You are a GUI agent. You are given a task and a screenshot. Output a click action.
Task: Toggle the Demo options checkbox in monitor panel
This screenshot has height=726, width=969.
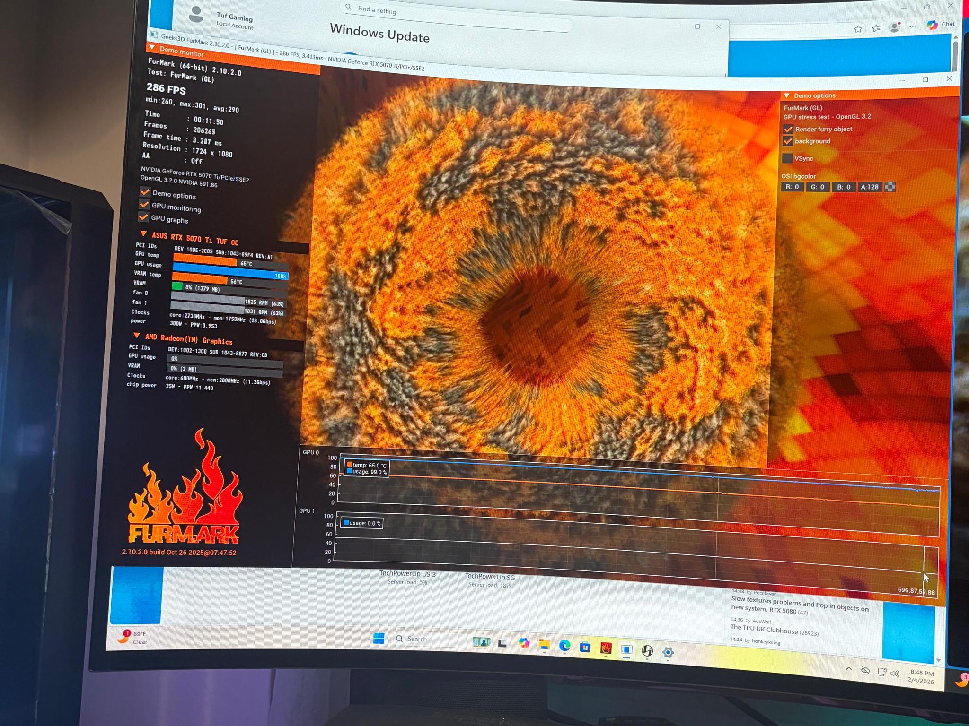(145, 191)
